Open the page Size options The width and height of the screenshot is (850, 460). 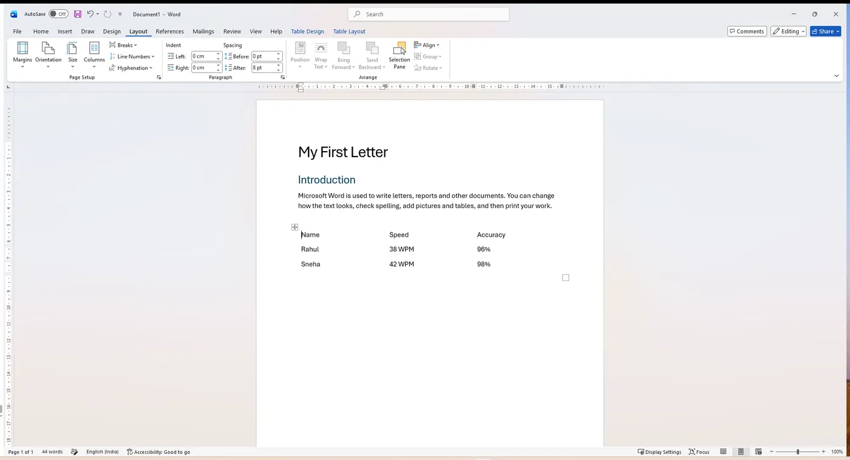pos(72,55)
